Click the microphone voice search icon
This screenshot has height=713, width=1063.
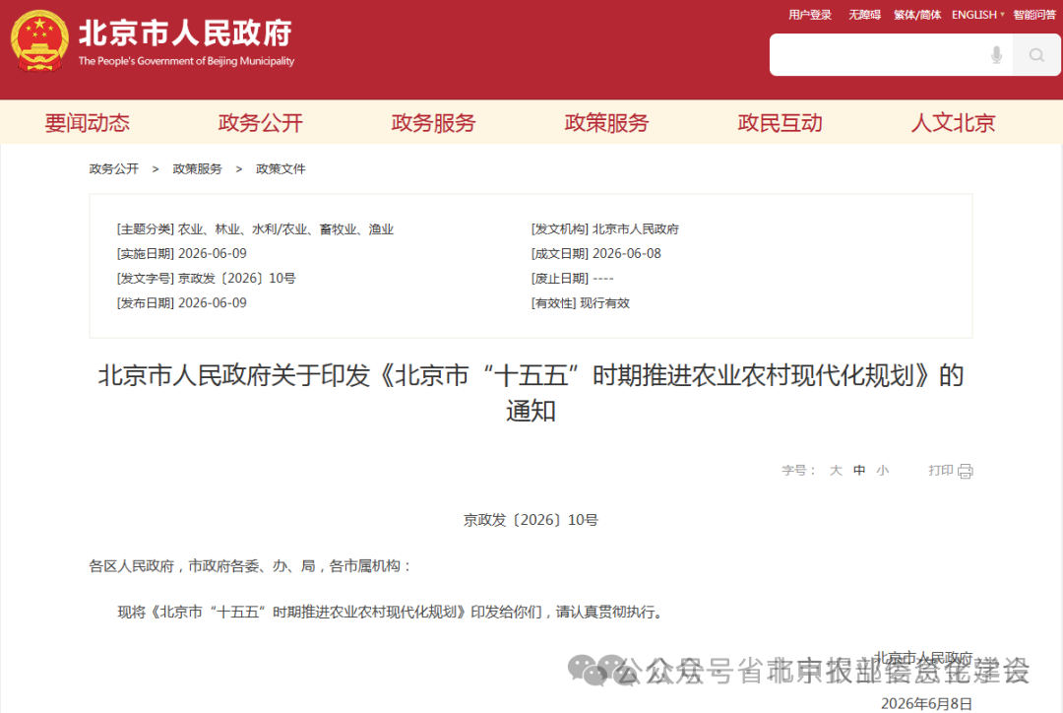996,55
